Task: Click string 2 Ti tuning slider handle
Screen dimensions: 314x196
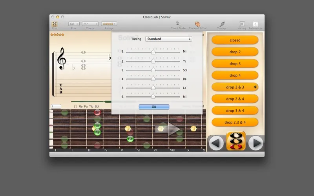Action: (x=153, y=61)
